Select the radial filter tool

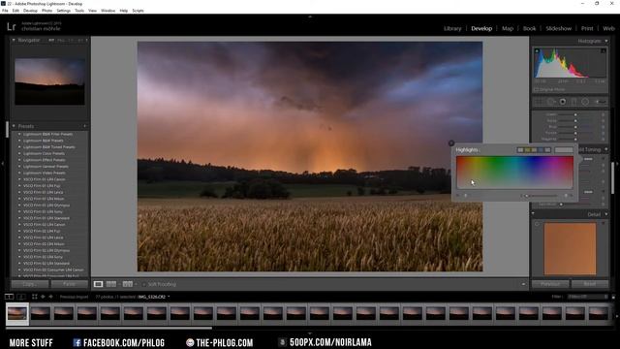[585, 102]
